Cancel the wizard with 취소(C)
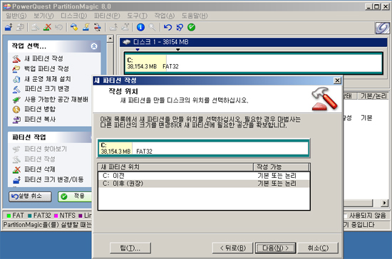The width and height of the screenshot is (392, 259). [x=318, y=248]
